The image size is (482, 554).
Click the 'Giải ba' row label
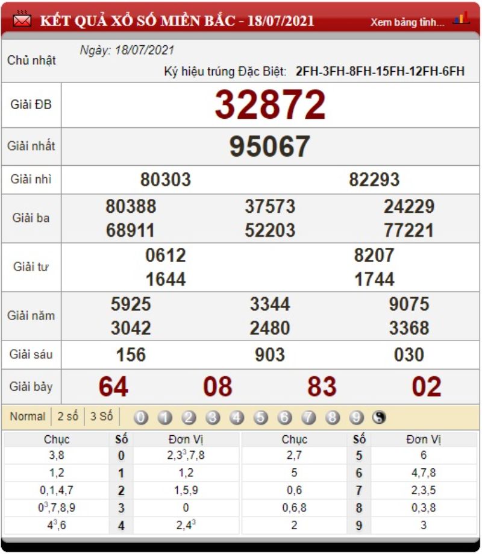click(x=31, y=218)
